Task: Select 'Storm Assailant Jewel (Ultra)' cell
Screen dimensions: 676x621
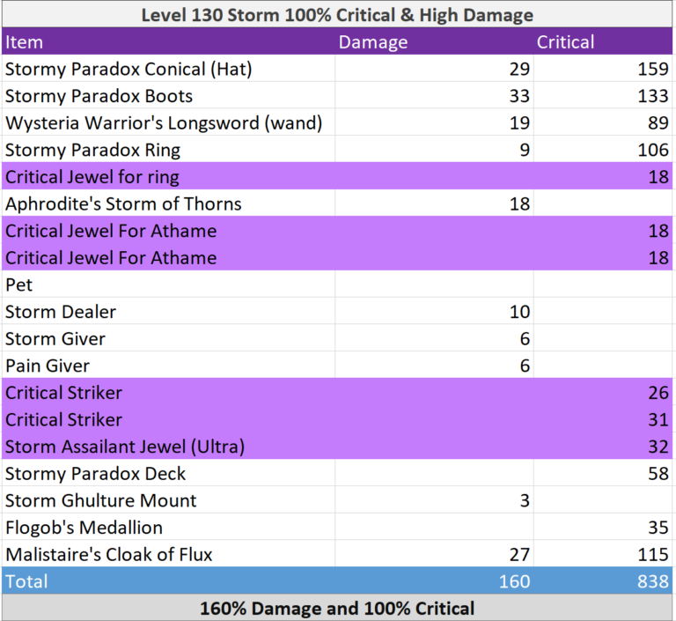Action: point(168,447)
